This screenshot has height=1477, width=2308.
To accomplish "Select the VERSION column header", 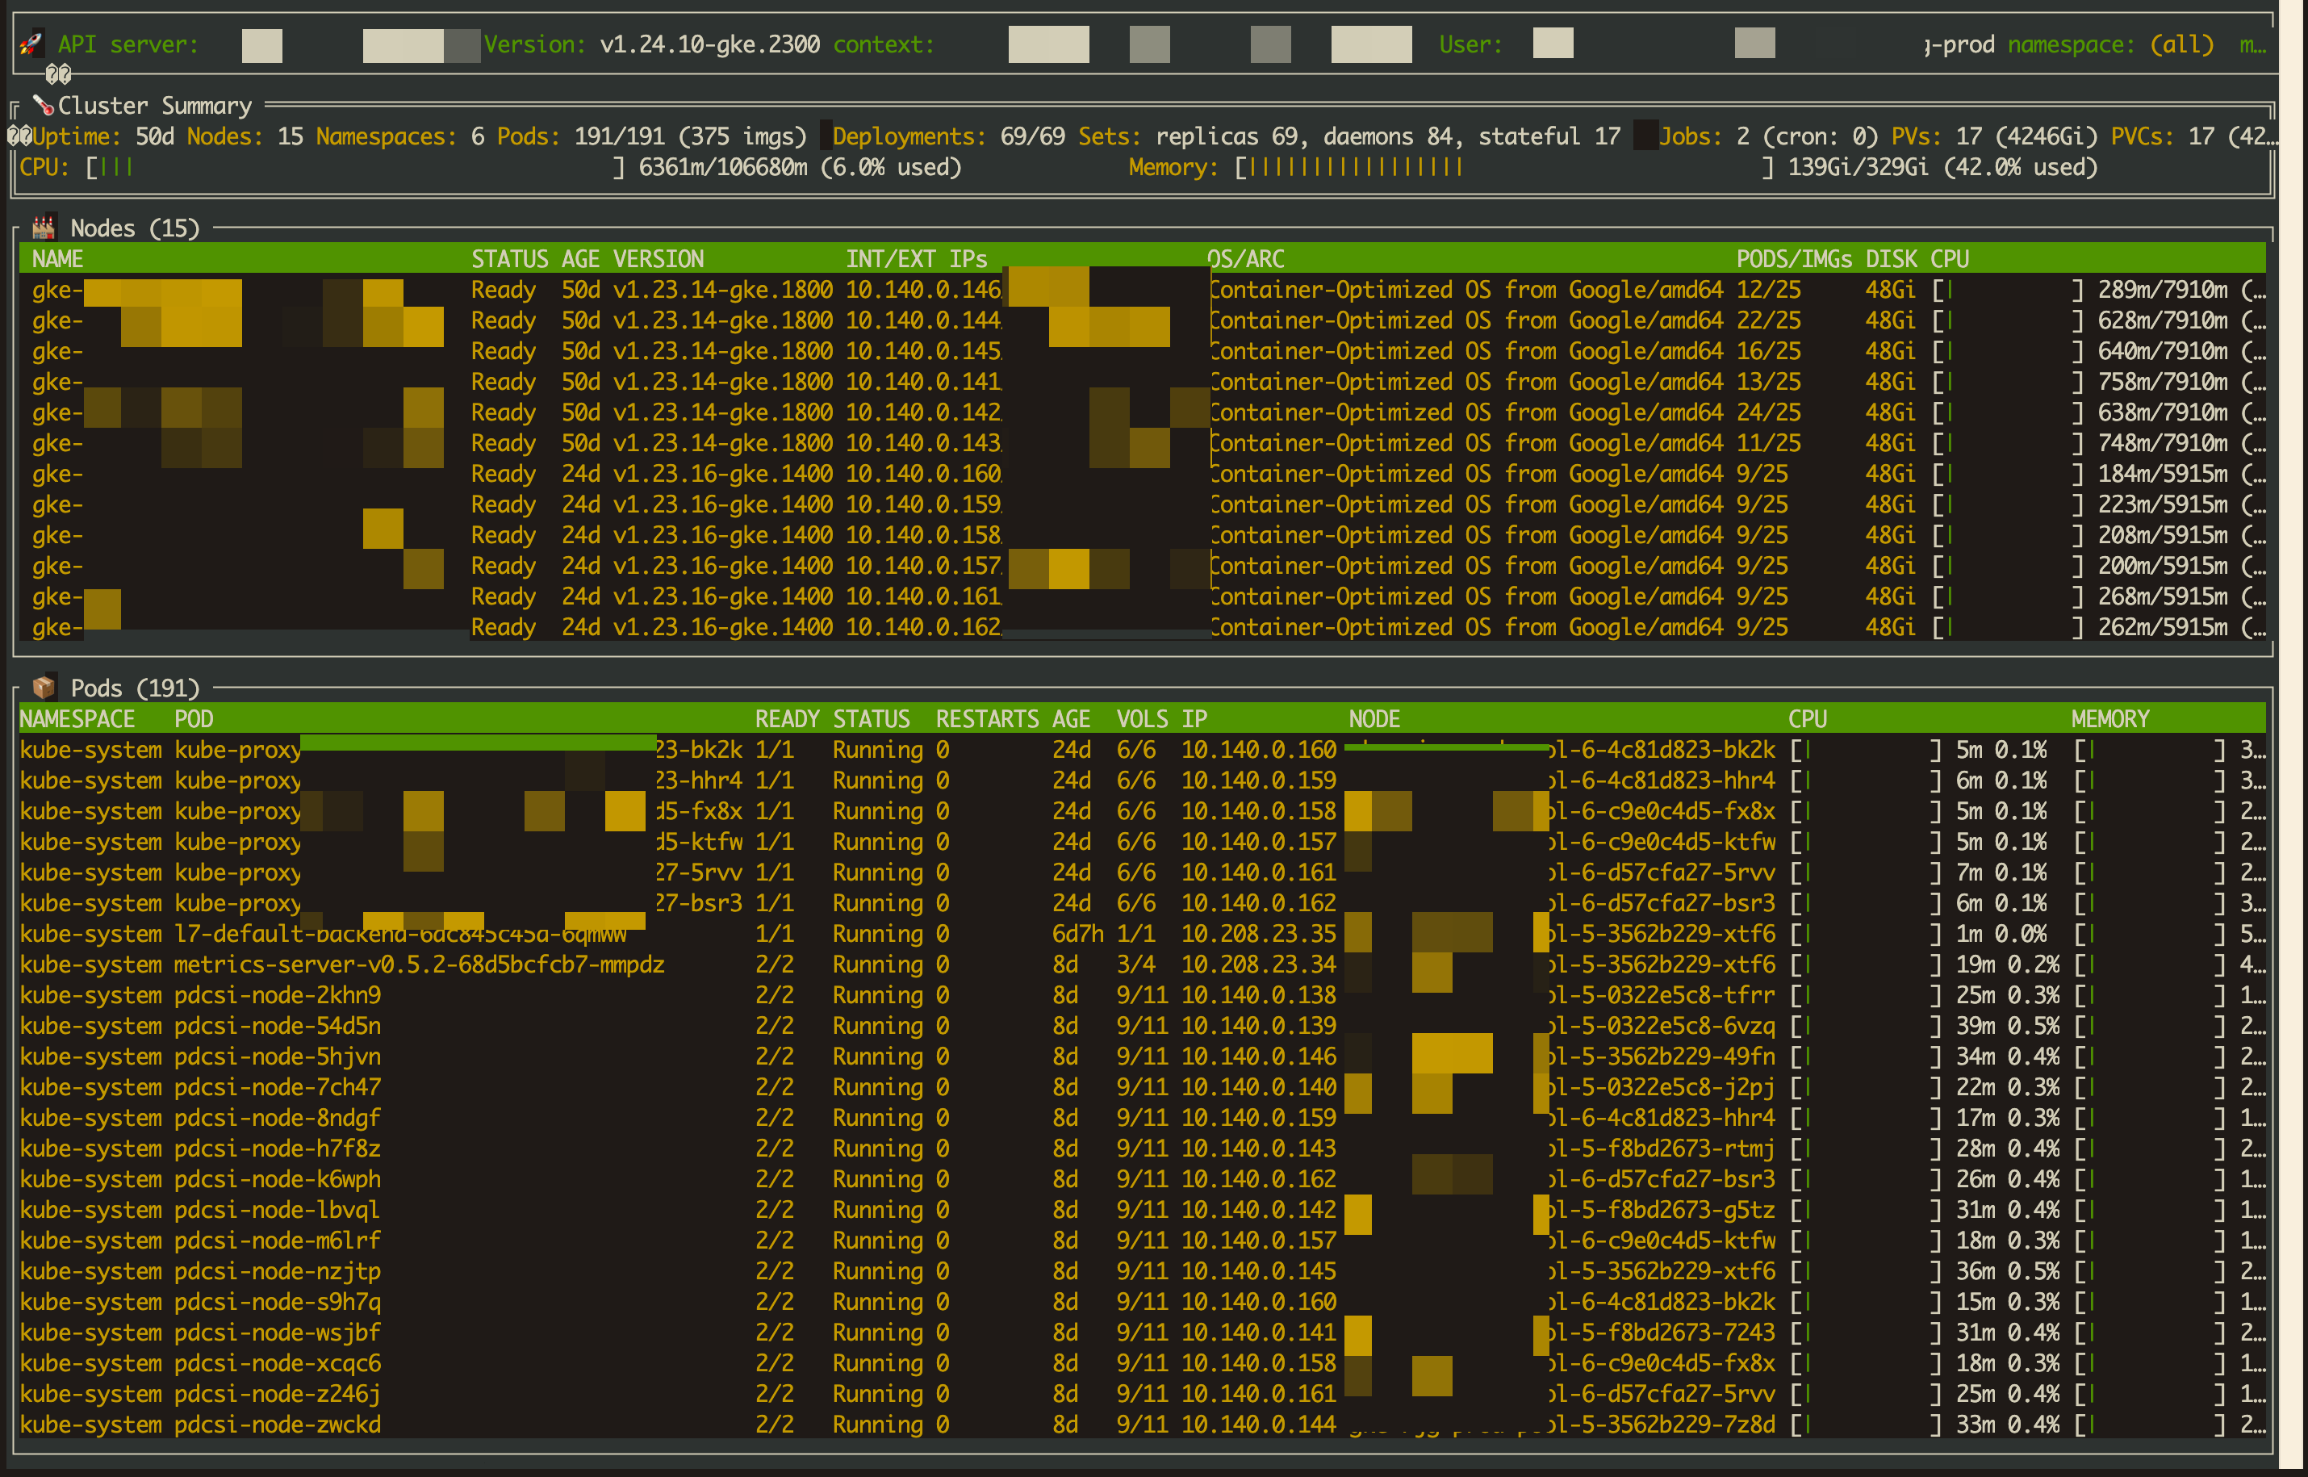I will [x=658, y=259].
